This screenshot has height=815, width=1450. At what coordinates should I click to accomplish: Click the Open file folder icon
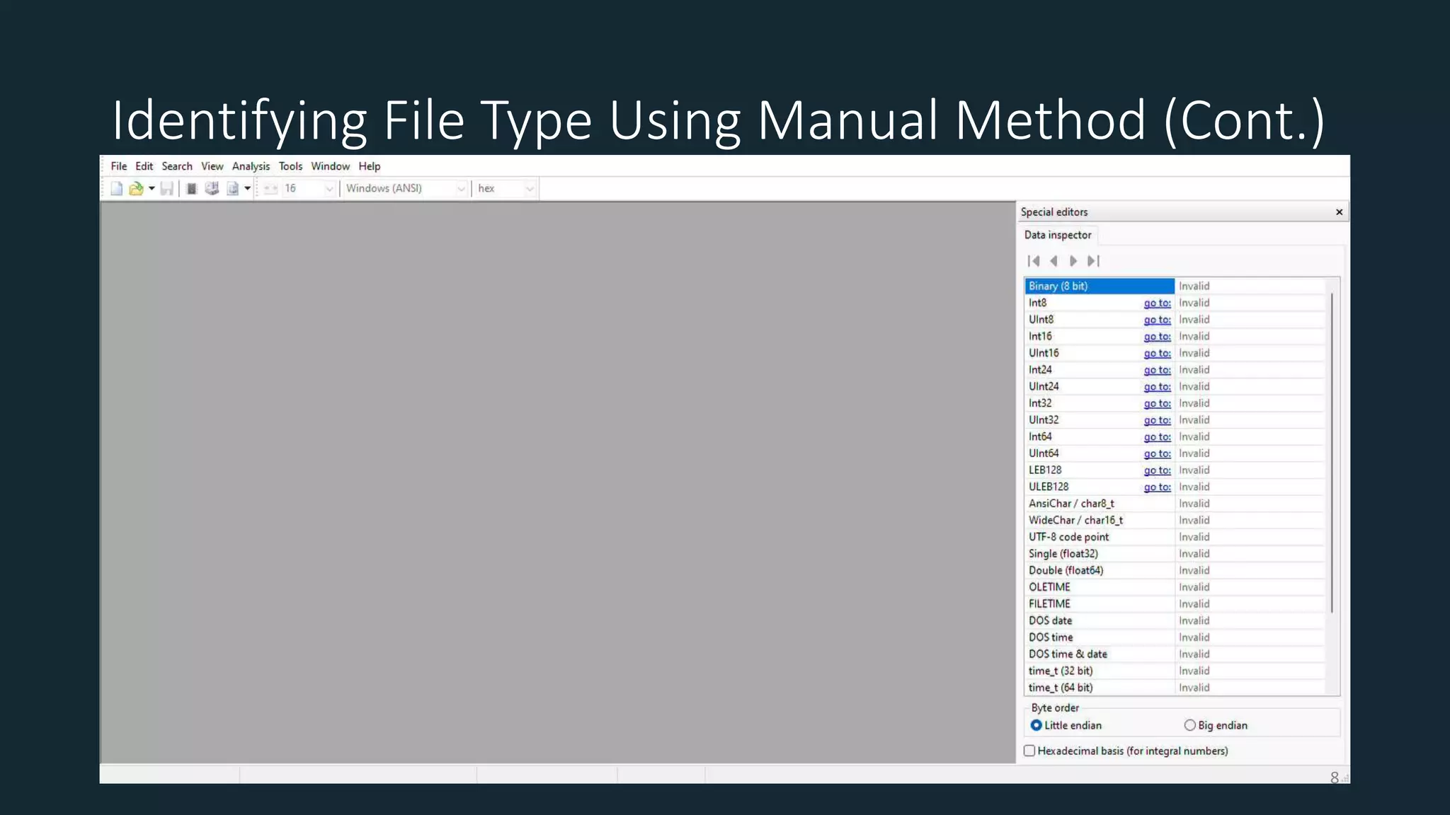click(x=136, y=188)
